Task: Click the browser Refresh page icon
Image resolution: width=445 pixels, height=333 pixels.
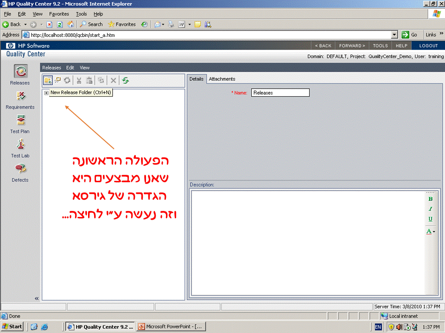Action: click(60, 25)
